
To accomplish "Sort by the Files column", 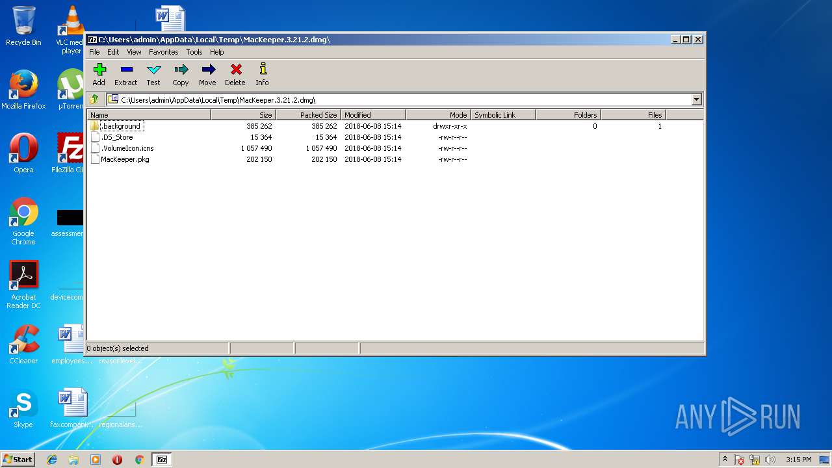I will click(x=633, y=115).
